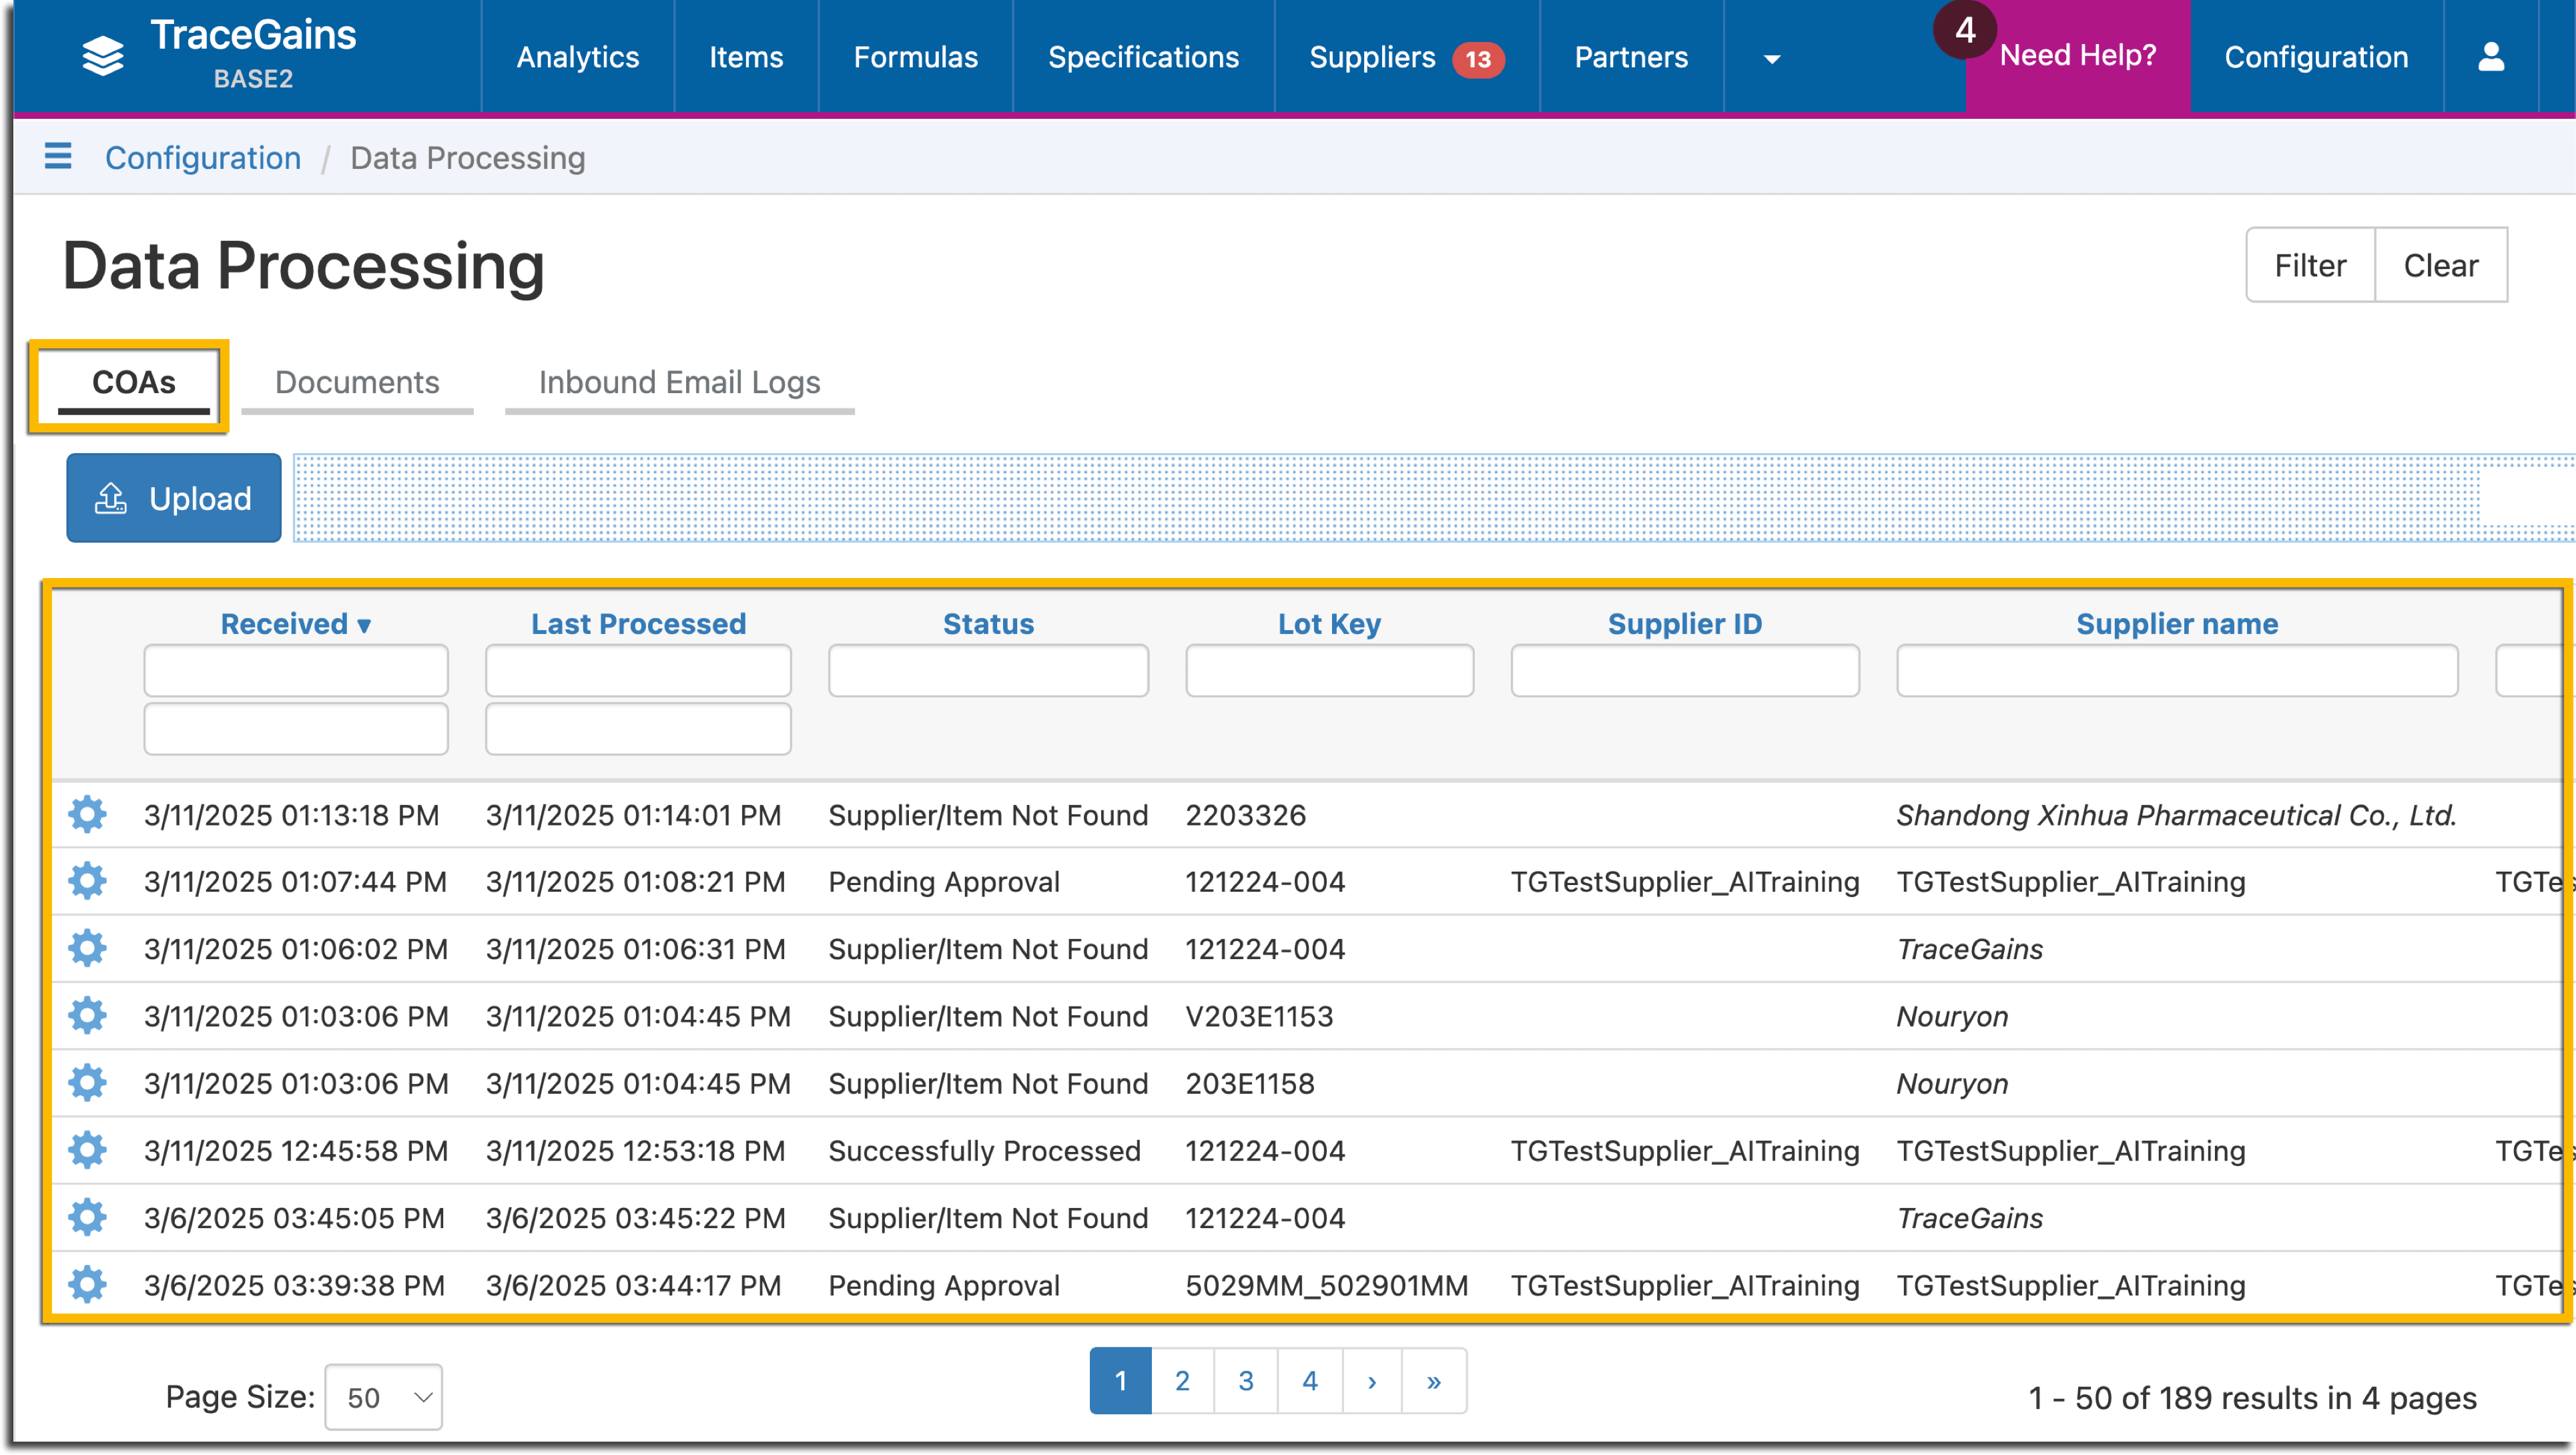Select the Successfully Processed status cell
This screenshot has width=2576, height=1455.
pyautogui.click(x=984, y=1151)
